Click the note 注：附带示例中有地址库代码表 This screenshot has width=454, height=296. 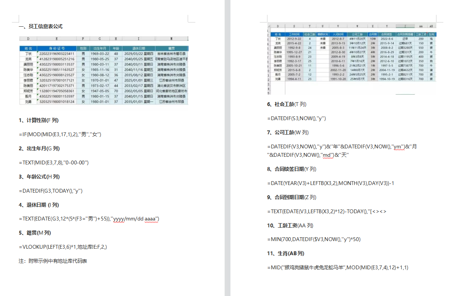[53, 261]
